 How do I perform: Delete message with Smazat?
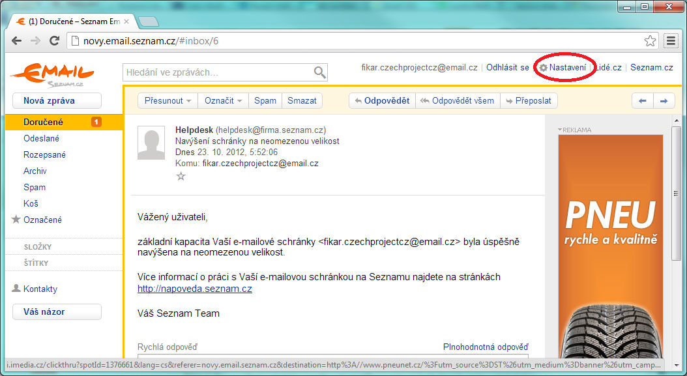click(302, 101)
